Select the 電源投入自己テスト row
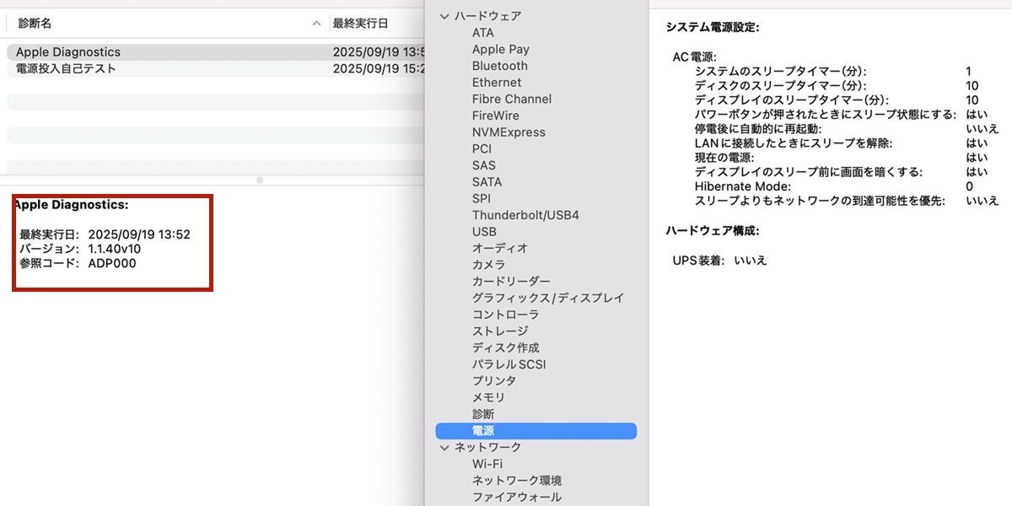 pyautogui.click(x=66, y=68)
